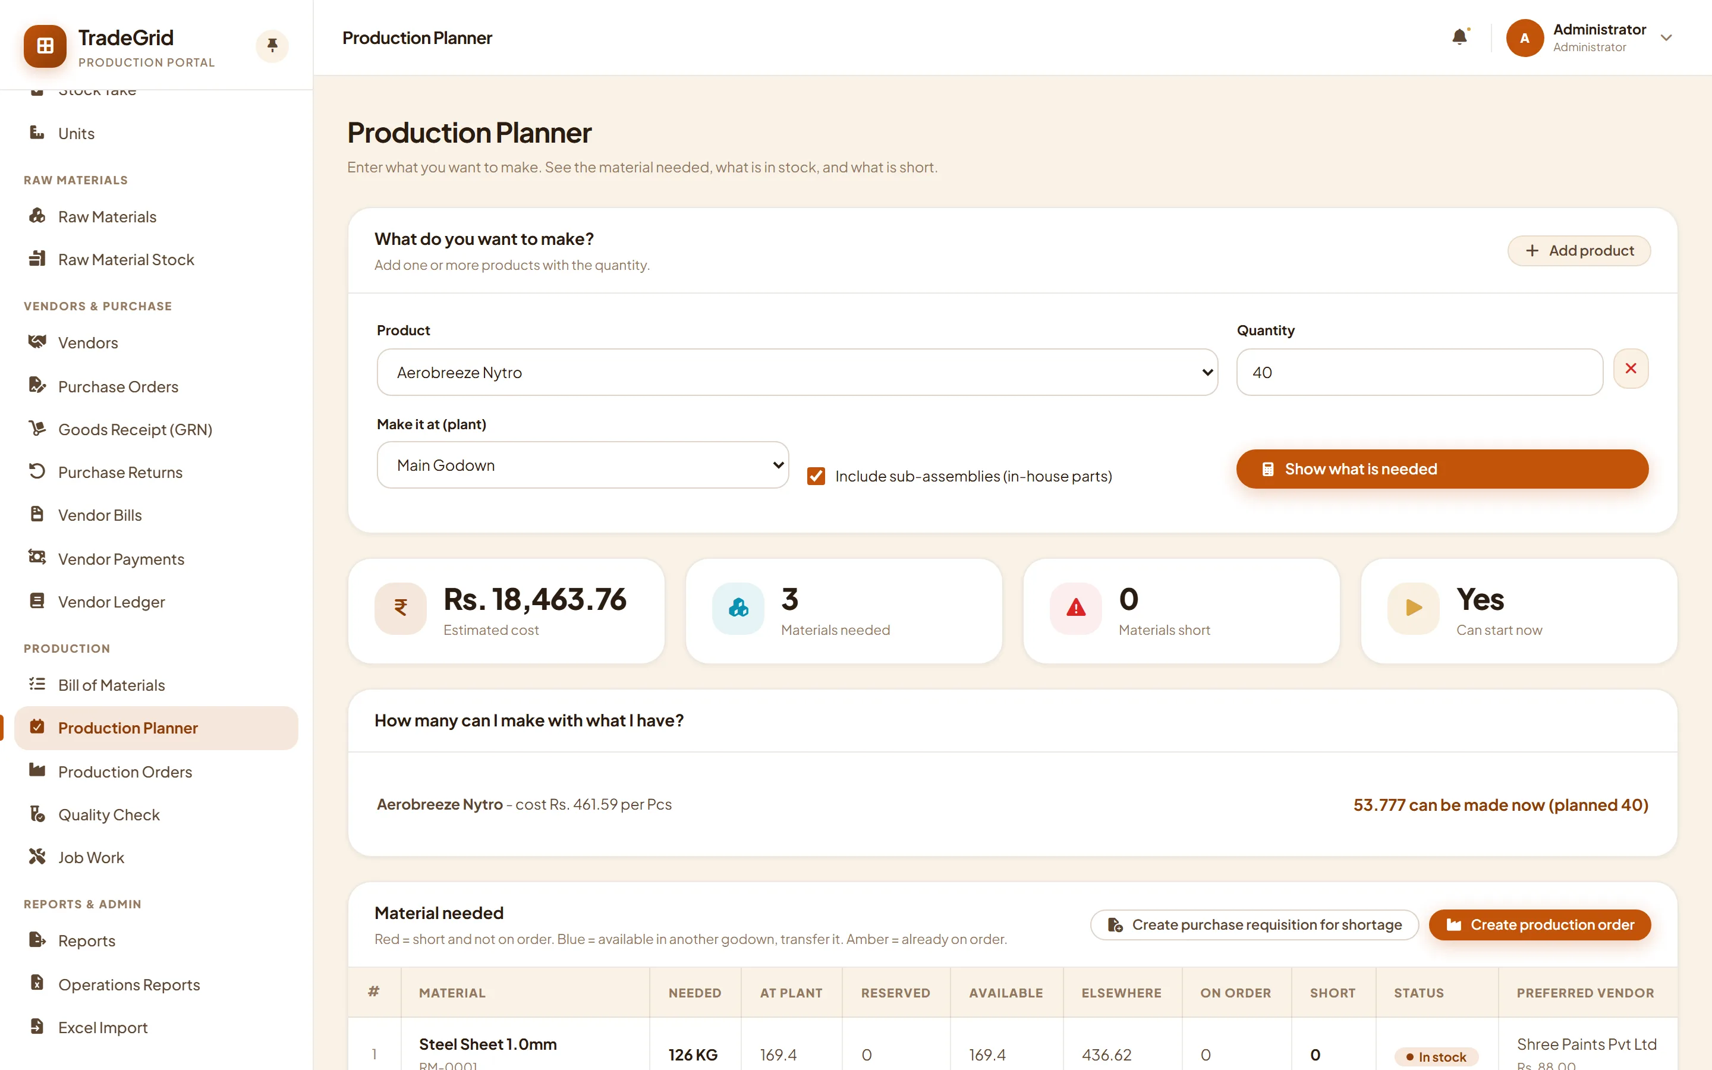The image size is (1712, 1070).
Task: Click Show what is needed button
Action: pos(1442,469)
